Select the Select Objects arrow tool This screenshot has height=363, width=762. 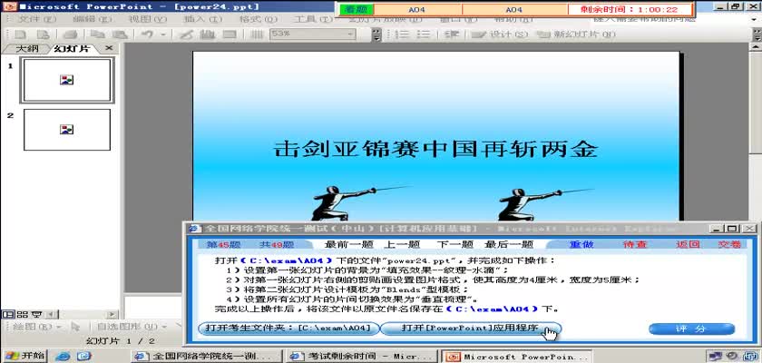[75, 327]
